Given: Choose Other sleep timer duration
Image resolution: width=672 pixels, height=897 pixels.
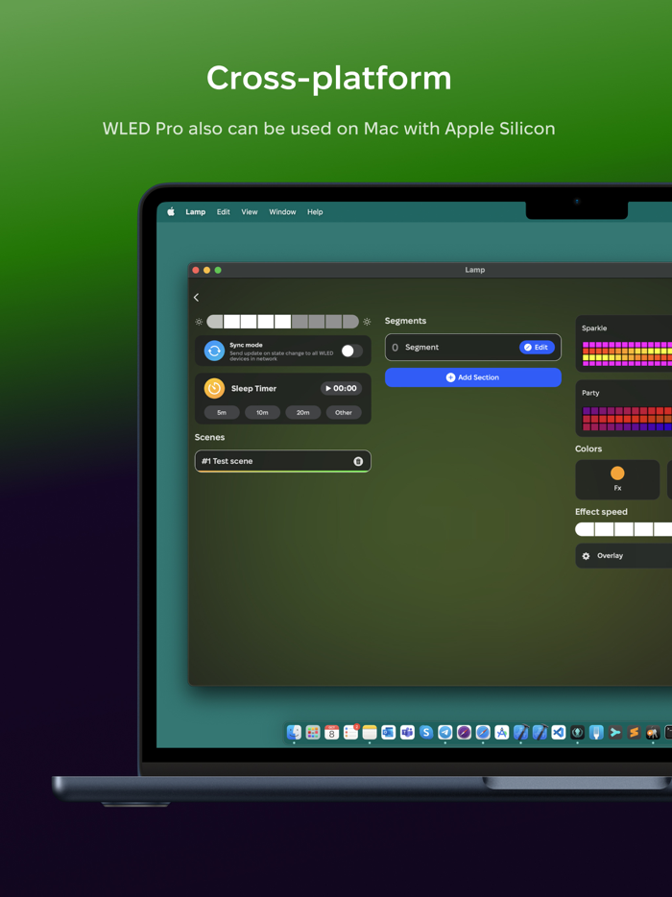Looking at the screenshot, I should pos(344,412).
